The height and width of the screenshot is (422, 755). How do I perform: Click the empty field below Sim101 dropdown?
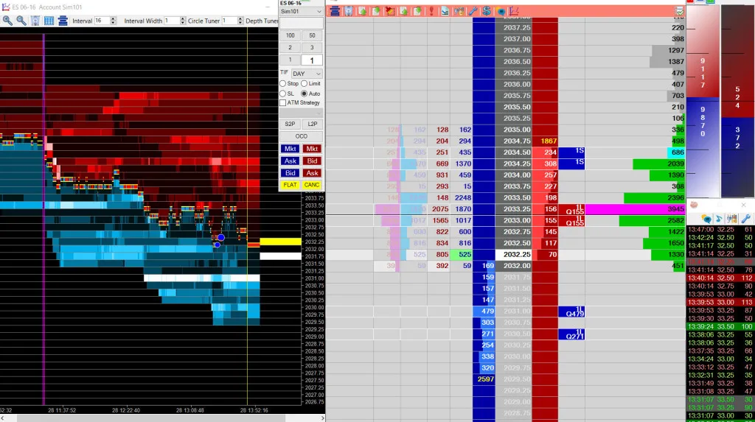click(301, 23)
